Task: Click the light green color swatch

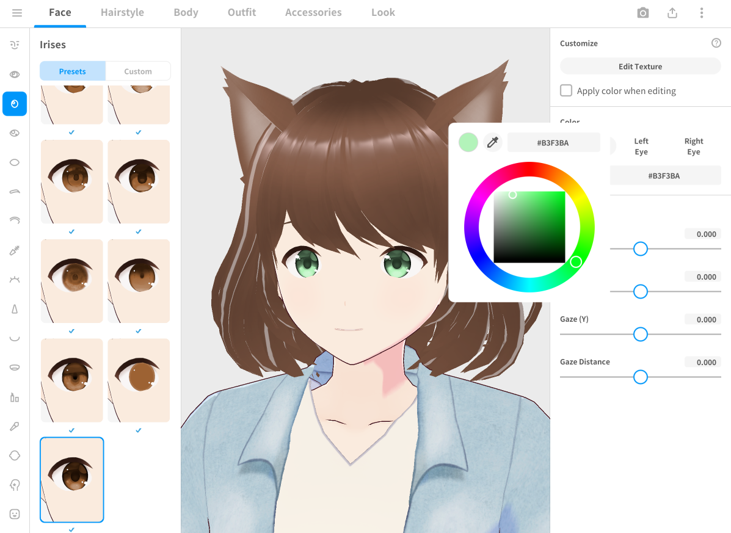Action: click(x=468, y=143)
